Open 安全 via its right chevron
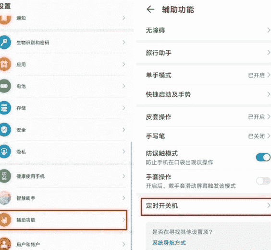Screen dimensions: 271x250 click(124, 130)
